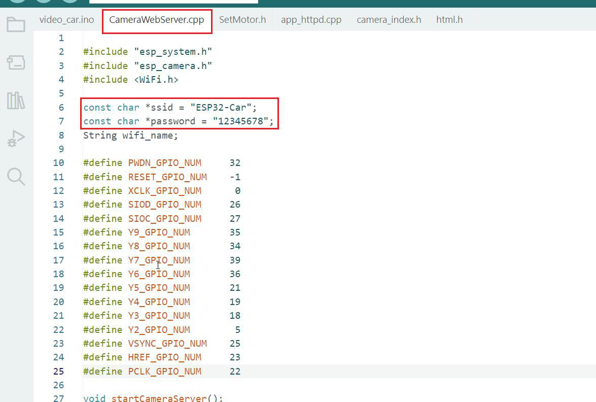Viewport: 596px width, 402px height.
Task: Click the WiFi.h include line
Action: pyautogui.click(x=131, y=80)
